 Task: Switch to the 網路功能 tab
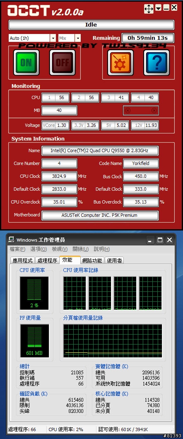pyautogui.click(x=92, y=260)
